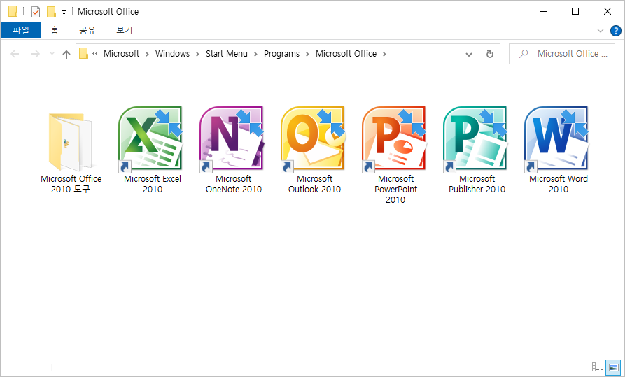Select the Microsoft Excel 2010 shortcut icon

pyautogui.click(x=151, y=139)
